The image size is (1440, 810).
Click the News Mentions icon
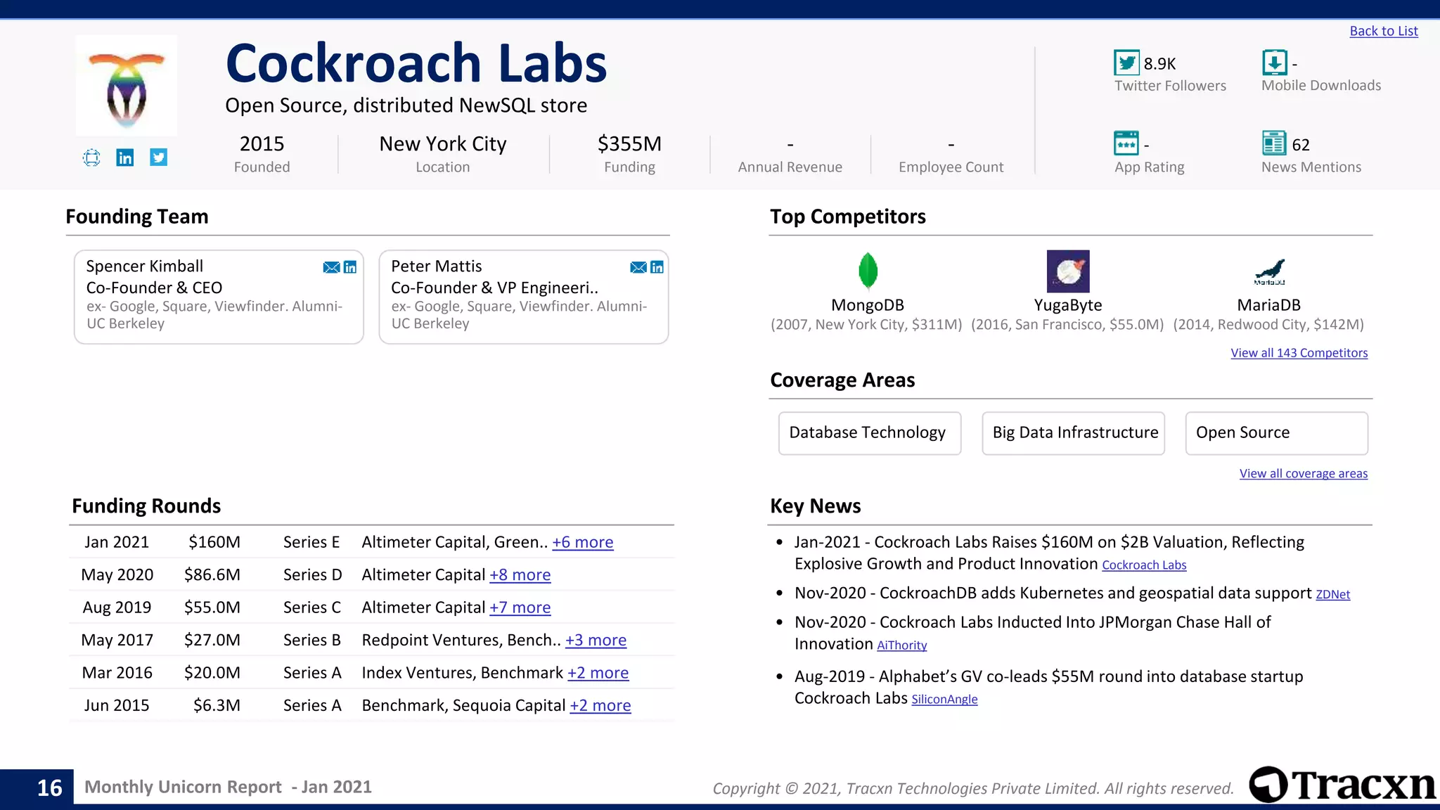[1274, 143]
